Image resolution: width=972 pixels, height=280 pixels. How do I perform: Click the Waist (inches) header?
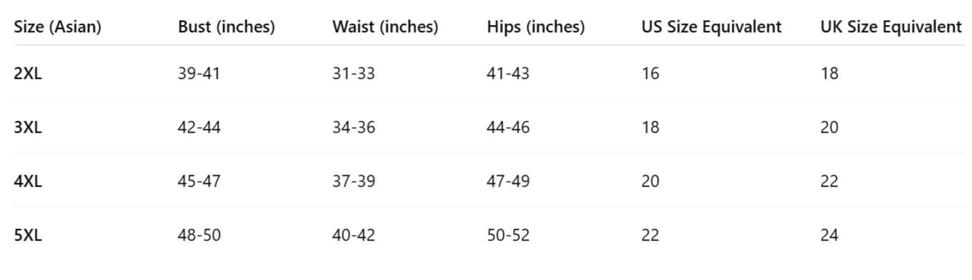[385, 27]
